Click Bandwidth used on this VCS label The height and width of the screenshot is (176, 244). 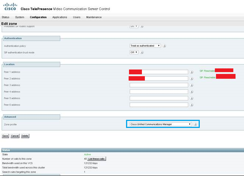17,163
